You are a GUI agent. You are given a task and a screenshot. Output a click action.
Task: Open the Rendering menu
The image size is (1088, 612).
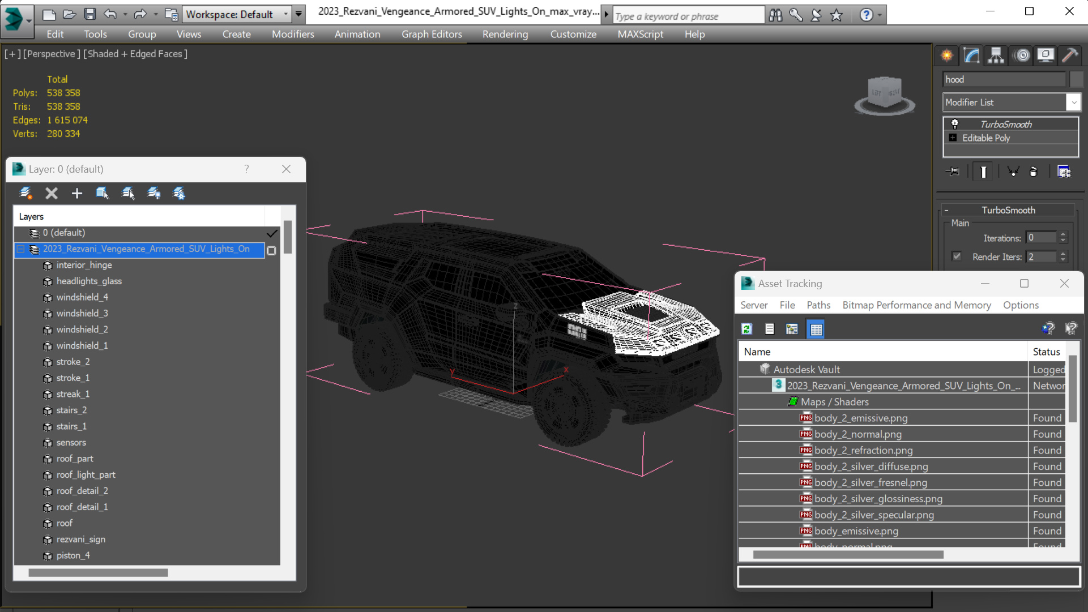[505, 35]
